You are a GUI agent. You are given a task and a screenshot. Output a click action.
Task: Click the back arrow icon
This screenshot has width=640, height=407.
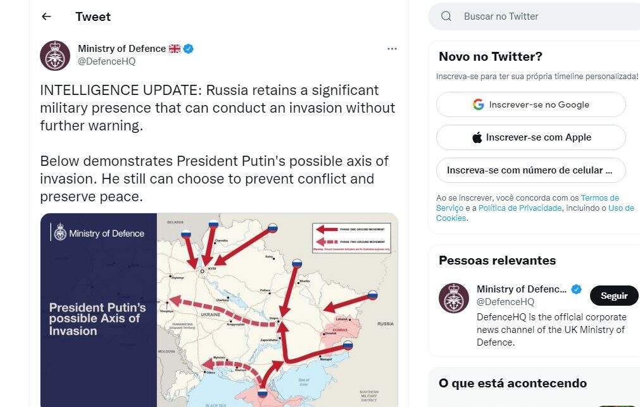[x=46, y=17]
